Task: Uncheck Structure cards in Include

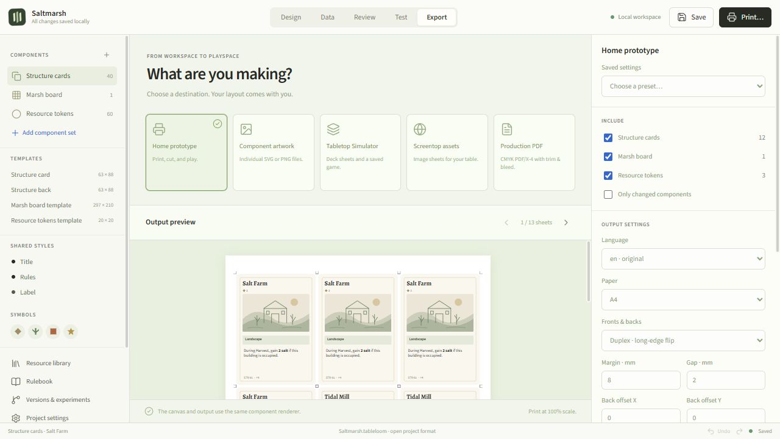Action: pyautogui.click(x=608, y=138)
